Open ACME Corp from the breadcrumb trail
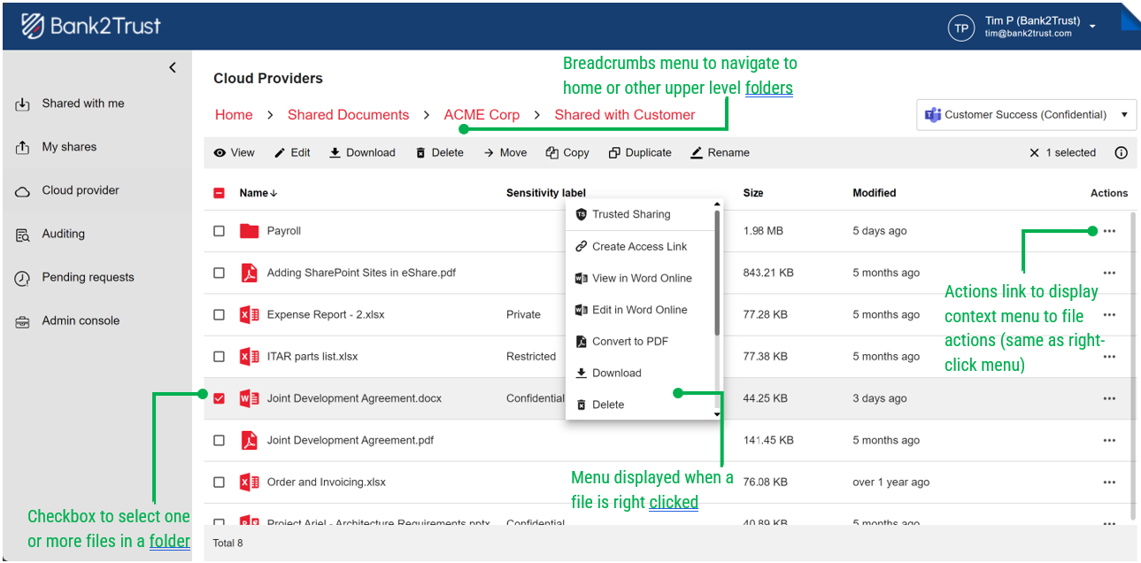The width and height of the screenshot is (1141, 563). tap(482, 114)
